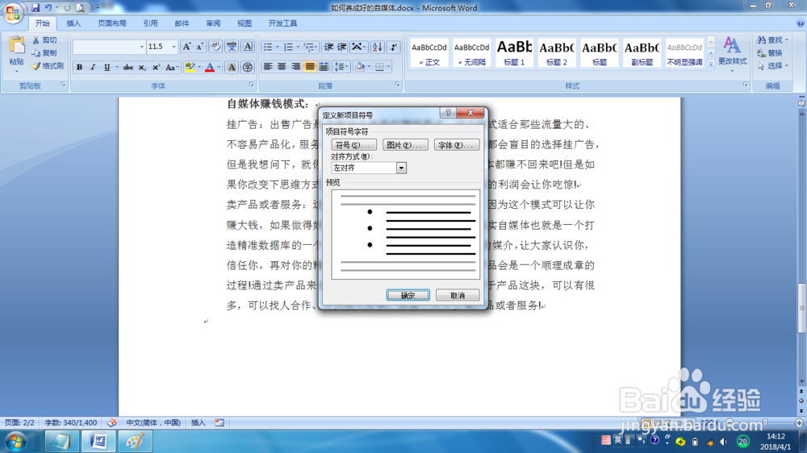This screenshot has height=453, width=807.
Task: Expand the styles gallery more arrow
Action: point(711,64)
